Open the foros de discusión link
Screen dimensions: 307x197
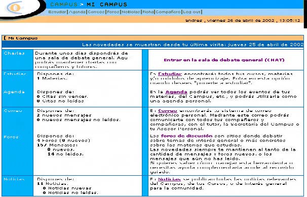186,136
